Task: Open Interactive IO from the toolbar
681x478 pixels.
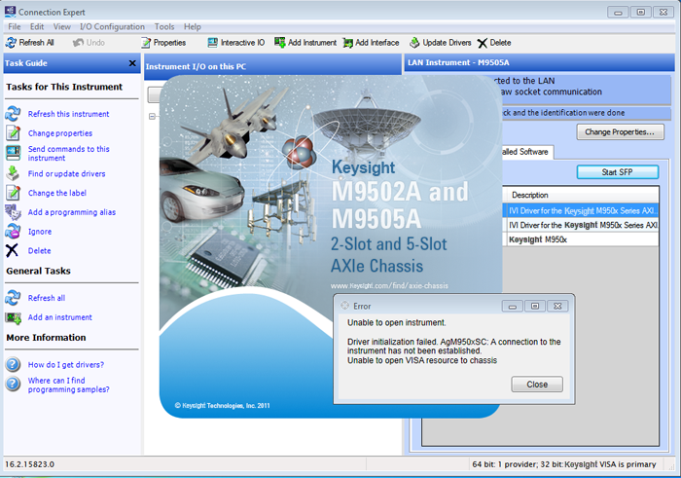Action: click(213, 43)
